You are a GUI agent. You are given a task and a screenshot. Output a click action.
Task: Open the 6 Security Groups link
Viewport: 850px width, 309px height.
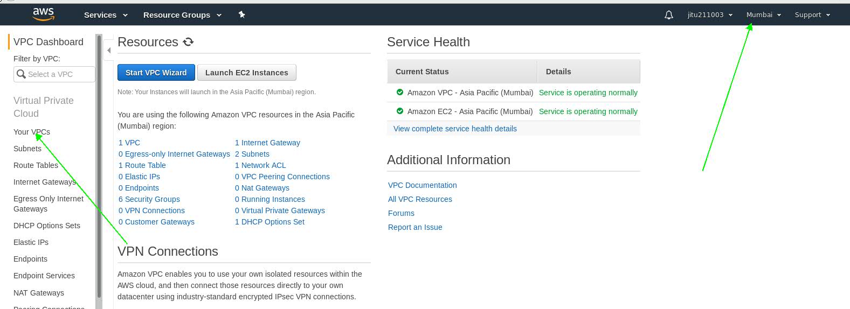[149, 199]
